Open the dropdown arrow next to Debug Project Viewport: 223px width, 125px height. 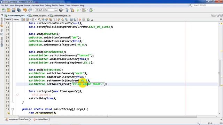[87, 10]
